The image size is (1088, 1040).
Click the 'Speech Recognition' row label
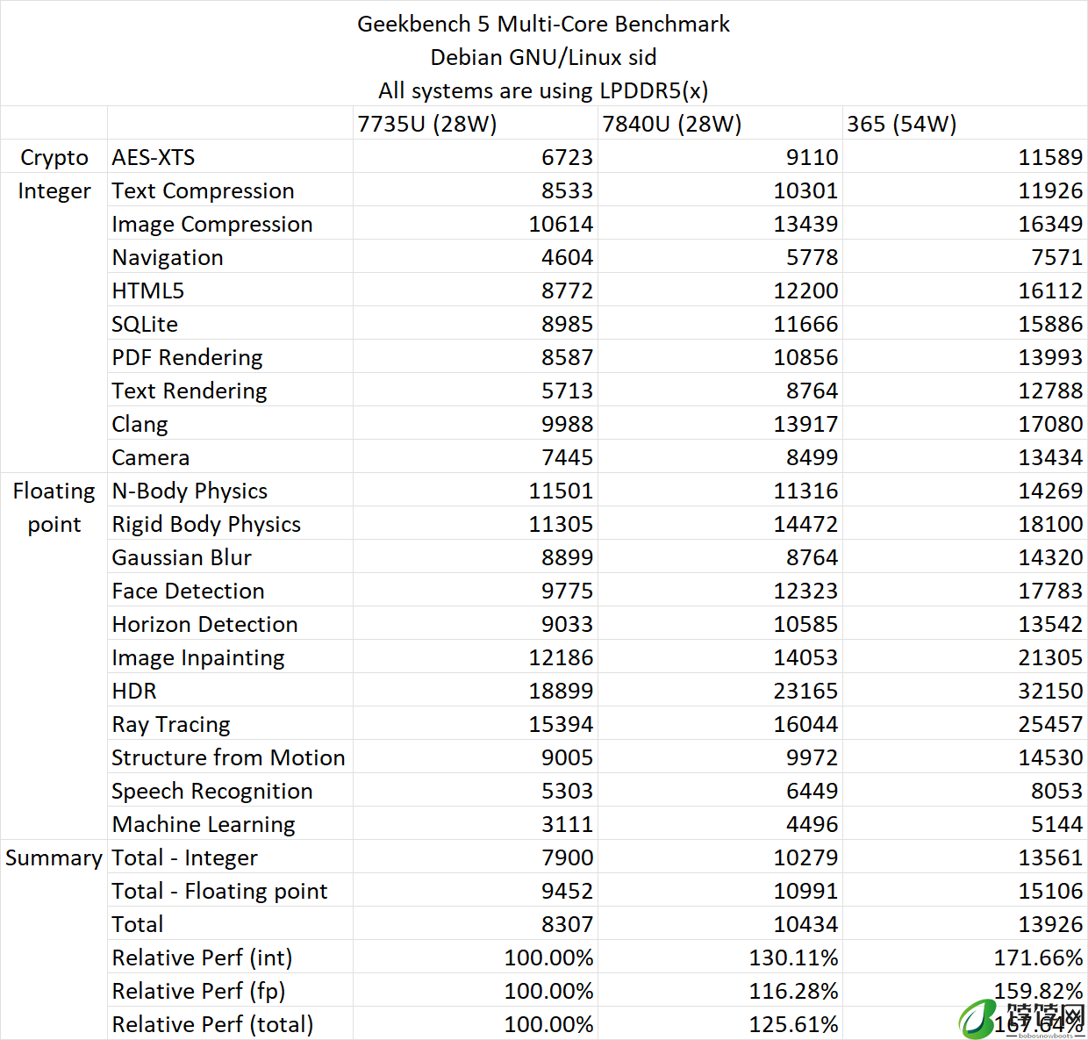pos(212,791)
